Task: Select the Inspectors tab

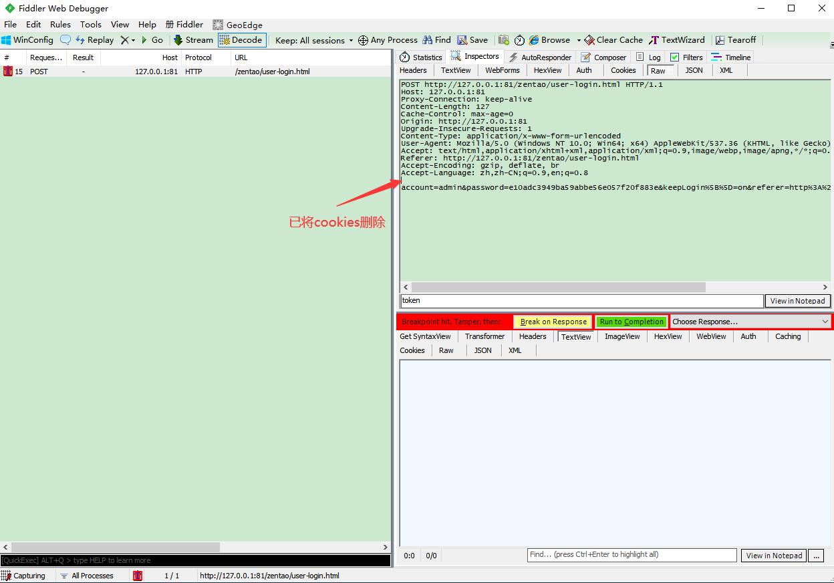Action: coord(475,57)
